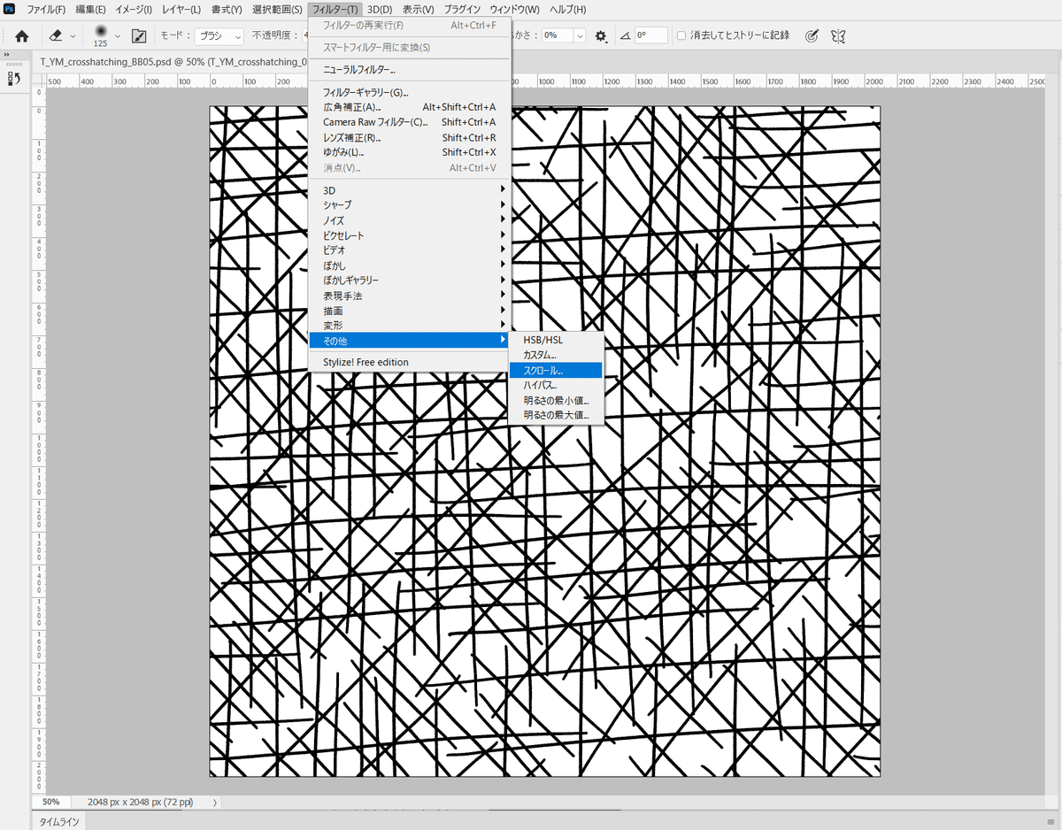Expand the ビデオ filter submenu
This screenshot has width=1062, height=830.
410,250
